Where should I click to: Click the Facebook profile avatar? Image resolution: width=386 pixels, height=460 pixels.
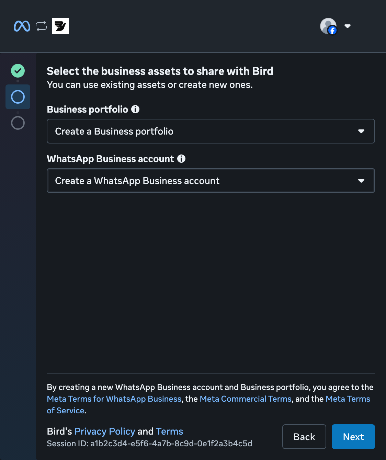pos(329,26)
